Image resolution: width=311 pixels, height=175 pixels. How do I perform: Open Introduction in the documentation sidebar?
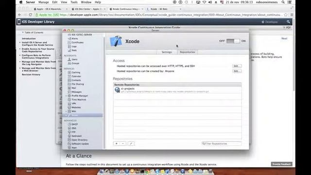tap(29, 39)
